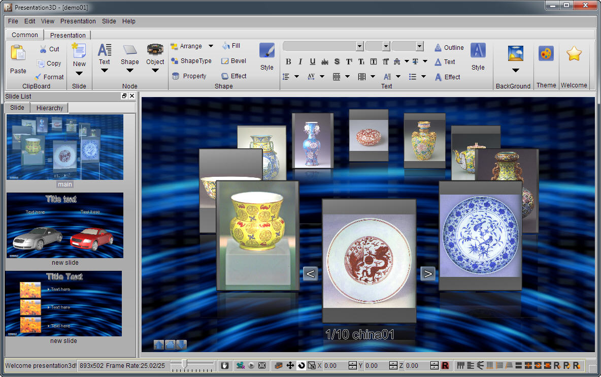Toggle underline text formatting
This screenshot has width=601, height=377.
click(312, 61)
